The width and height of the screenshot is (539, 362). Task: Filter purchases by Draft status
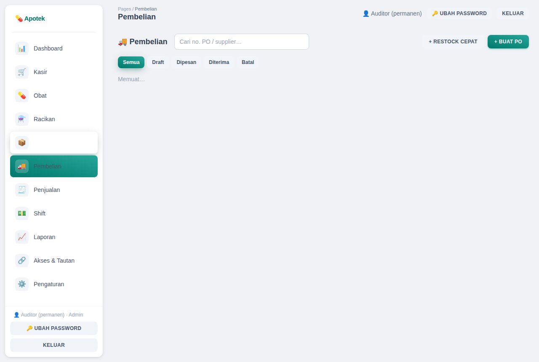click(158, 62)
